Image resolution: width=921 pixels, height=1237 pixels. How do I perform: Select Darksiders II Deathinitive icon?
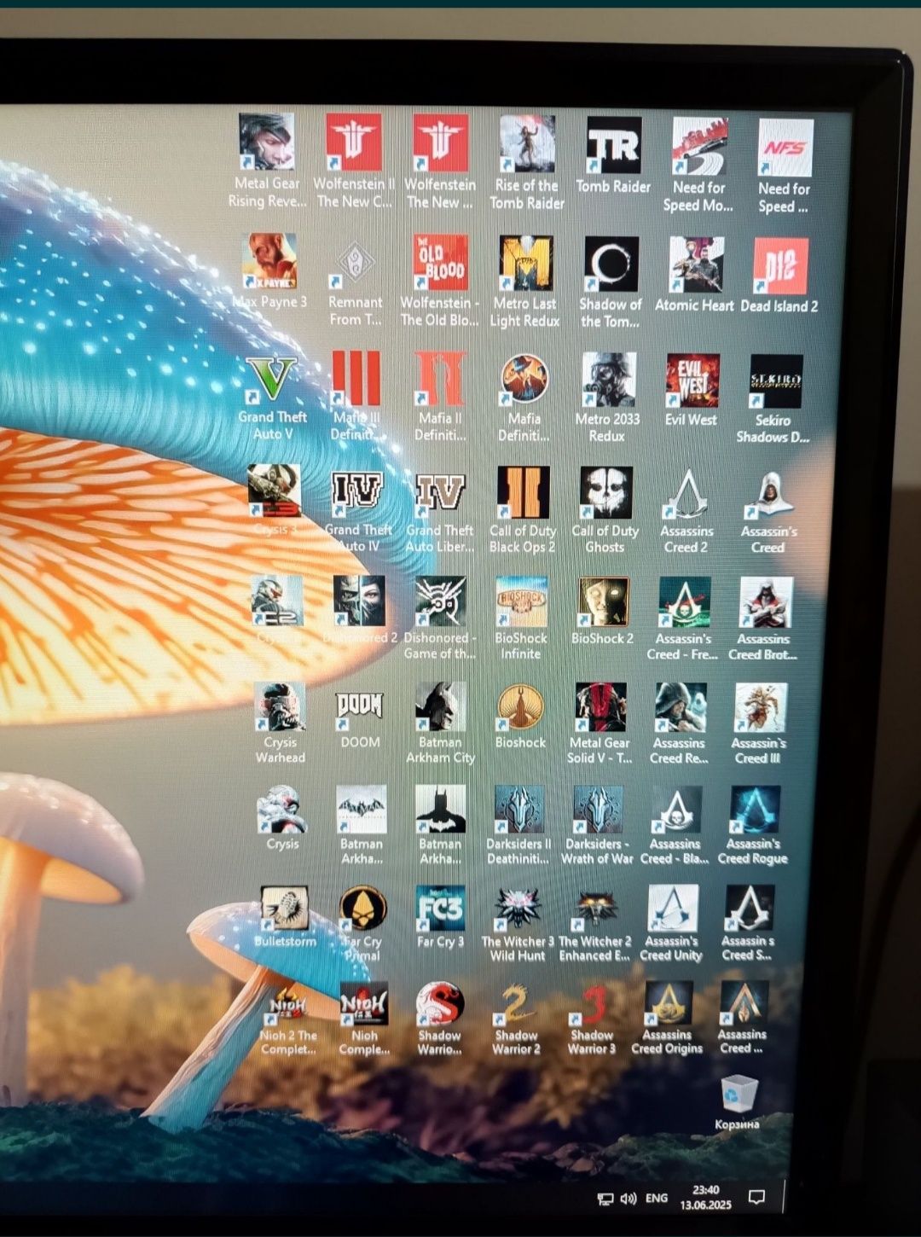coord(519,809)
